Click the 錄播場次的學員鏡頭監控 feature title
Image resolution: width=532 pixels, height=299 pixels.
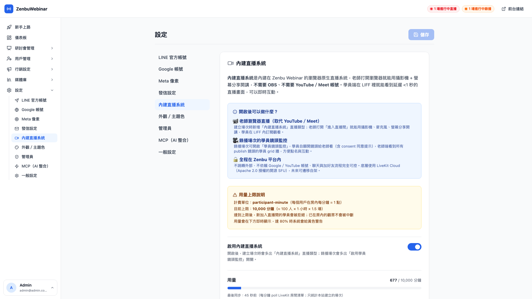pyautogui.click(x=263, y=140)
